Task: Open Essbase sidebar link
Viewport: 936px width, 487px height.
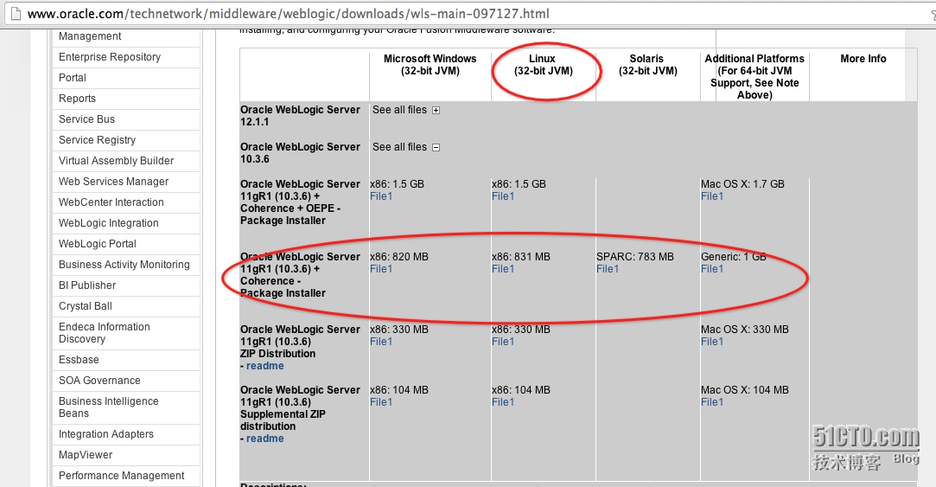Action: pos(79,360)
